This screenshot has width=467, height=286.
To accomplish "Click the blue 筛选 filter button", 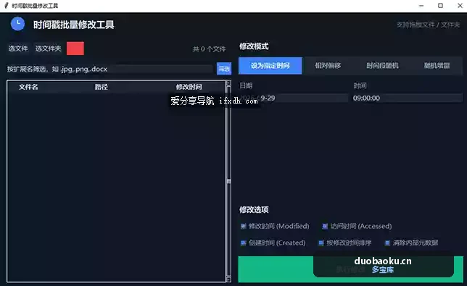I will 224,69.
